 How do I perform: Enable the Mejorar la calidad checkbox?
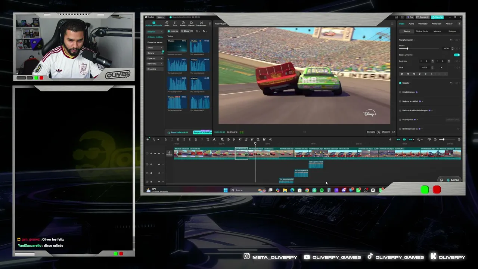[400, 101]
